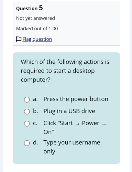Choose the radio button for option c
This screenshot has width=132, height=172.
pyautogui.click(x=27, y=123)
